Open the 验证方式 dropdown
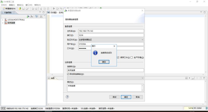208x112 pixels. click(111, 40)
